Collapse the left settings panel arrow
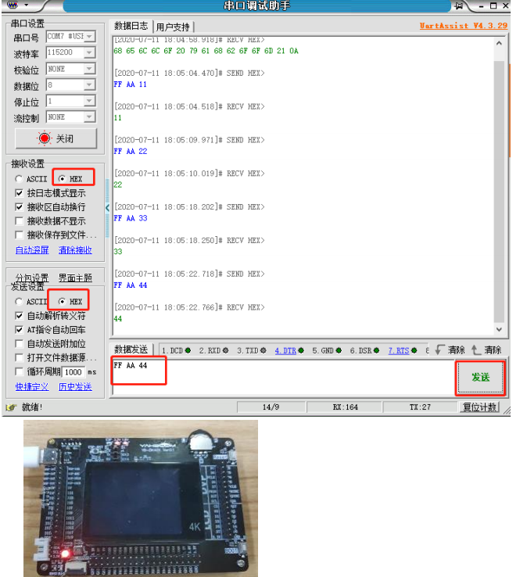Screen dimensions: 520x577 (x=107, y=208)
